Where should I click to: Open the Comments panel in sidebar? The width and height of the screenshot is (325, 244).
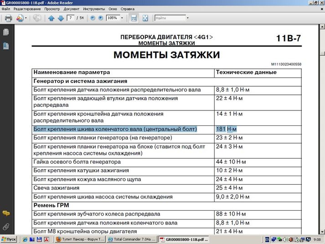click(x=6, y=213)
